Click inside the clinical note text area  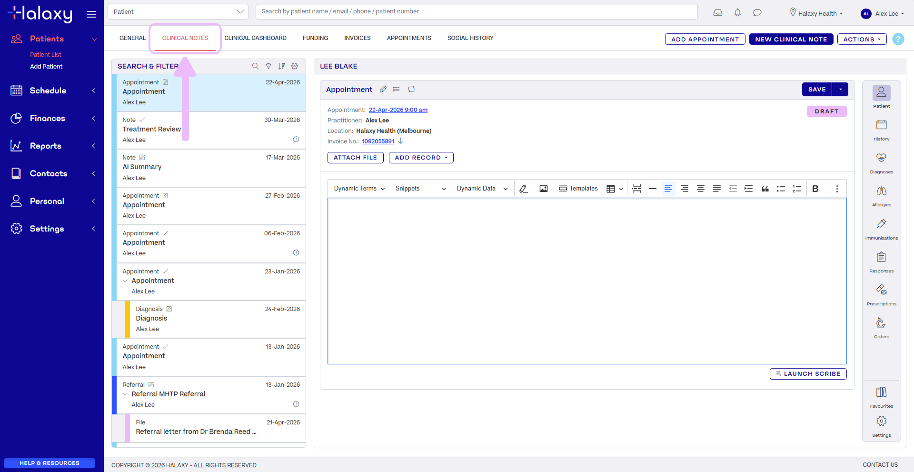pos(587,281)
